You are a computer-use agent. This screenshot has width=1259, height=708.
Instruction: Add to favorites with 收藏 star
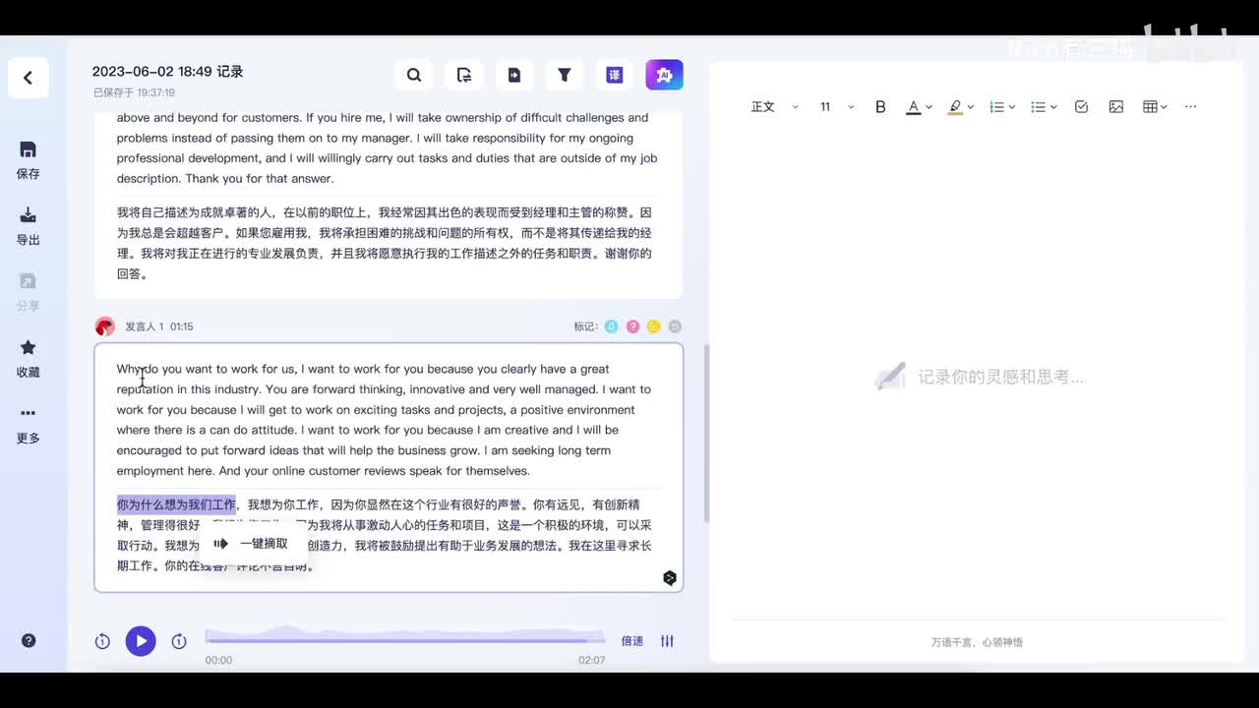coord(28,358)
